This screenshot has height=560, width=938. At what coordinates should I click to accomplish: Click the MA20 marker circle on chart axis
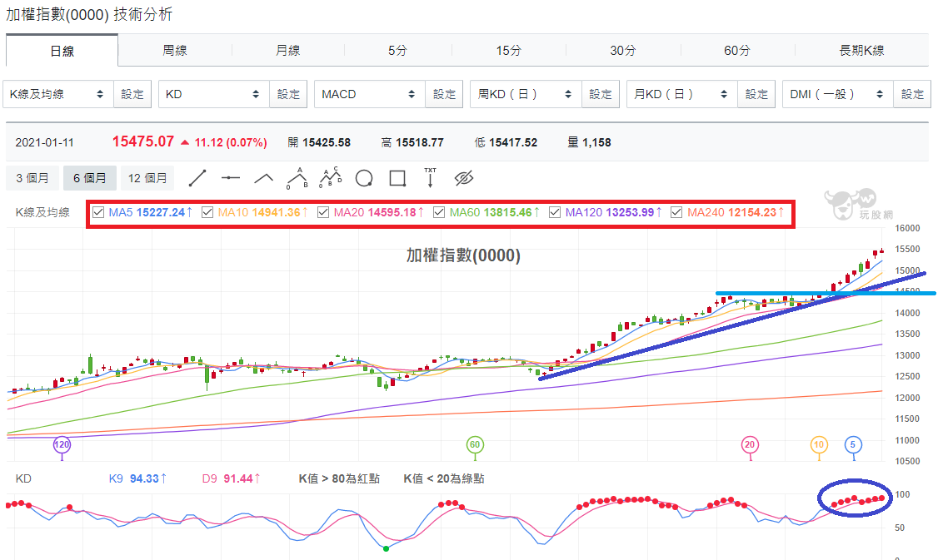click(x=750, y=444)
